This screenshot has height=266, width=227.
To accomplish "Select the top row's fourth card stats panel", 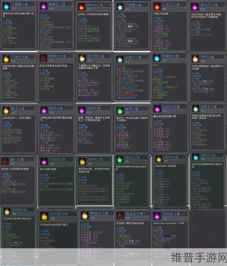I will (132, 31).
